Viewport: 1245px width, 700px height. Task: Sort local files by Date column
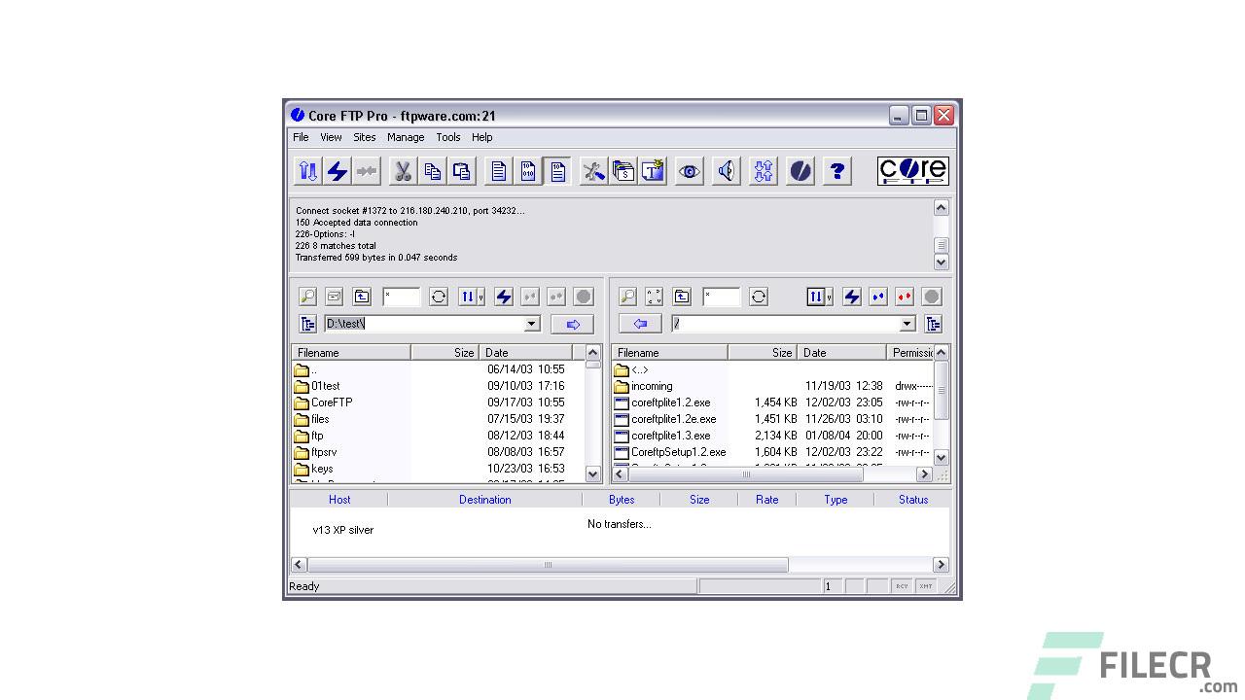(526, 353)
